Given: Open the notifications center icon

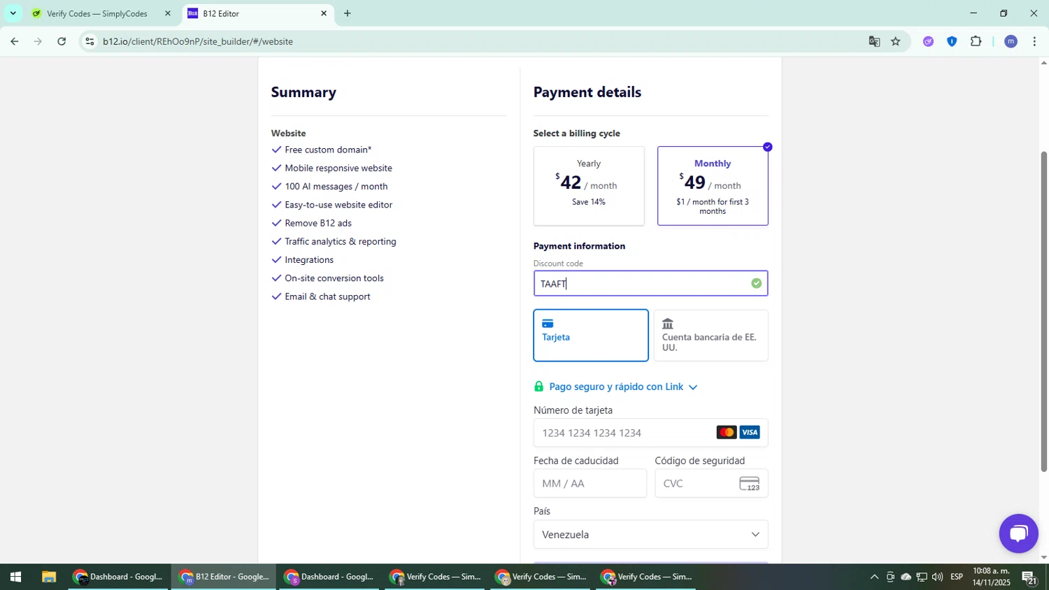Looking at the screenshot, I should pos(1029,577).
